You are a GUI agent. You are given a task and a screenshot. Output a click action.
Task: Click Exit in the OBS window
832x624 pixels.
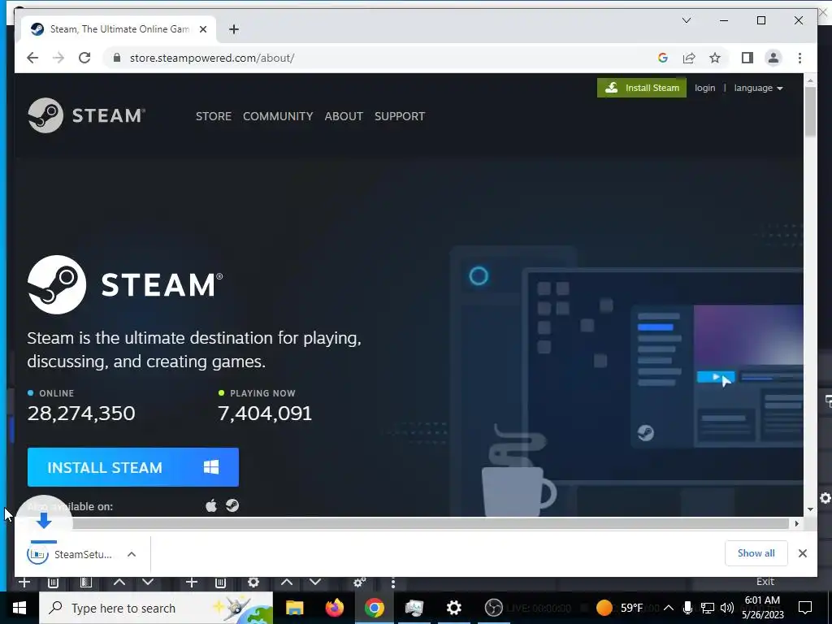point(765,582)
